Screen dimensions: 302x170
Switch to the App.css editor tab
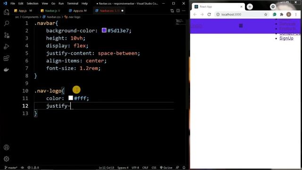(x=78, y=11)
